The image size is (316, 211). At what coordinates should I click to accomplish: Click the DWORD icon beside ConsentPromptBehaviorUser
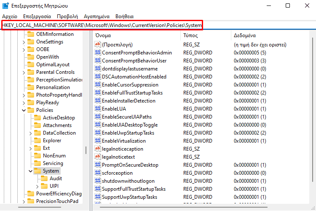click(98, 61)
